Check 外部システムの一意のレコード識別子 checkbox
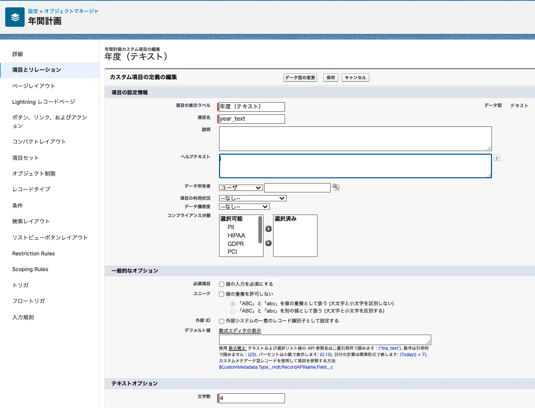Image resolution: width=535 pixels, height=408 pixels. (x=222, y=321)
